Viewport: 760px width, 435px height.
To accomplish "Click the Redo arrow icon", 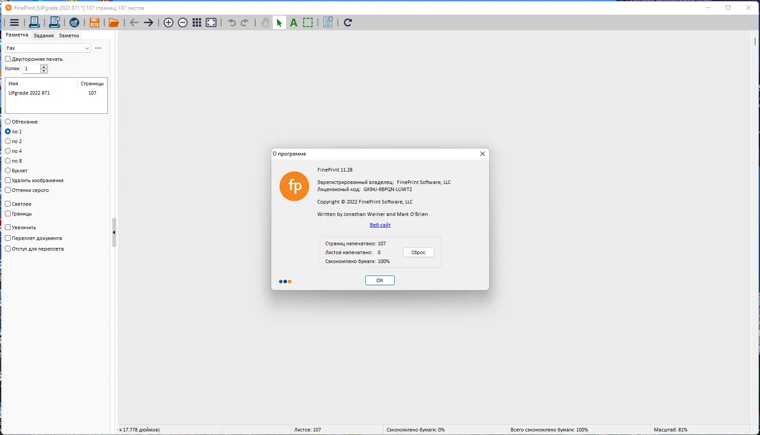I will pyautogui.click(x=245, y=23).
